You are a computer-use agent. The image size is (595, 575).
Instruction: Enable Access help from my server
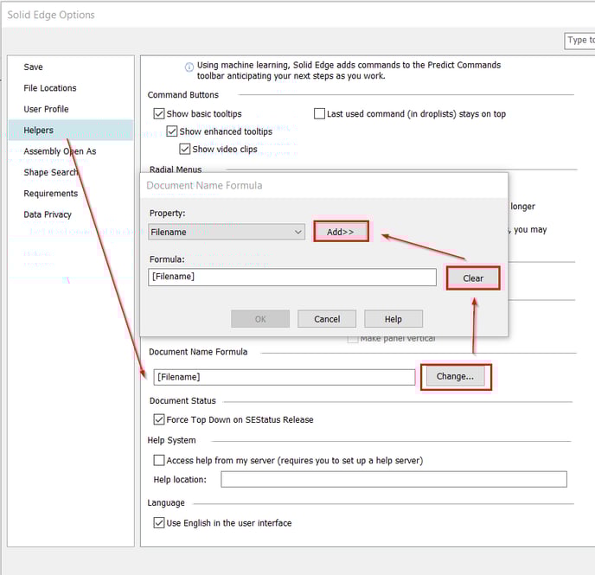tap(159, 460)
